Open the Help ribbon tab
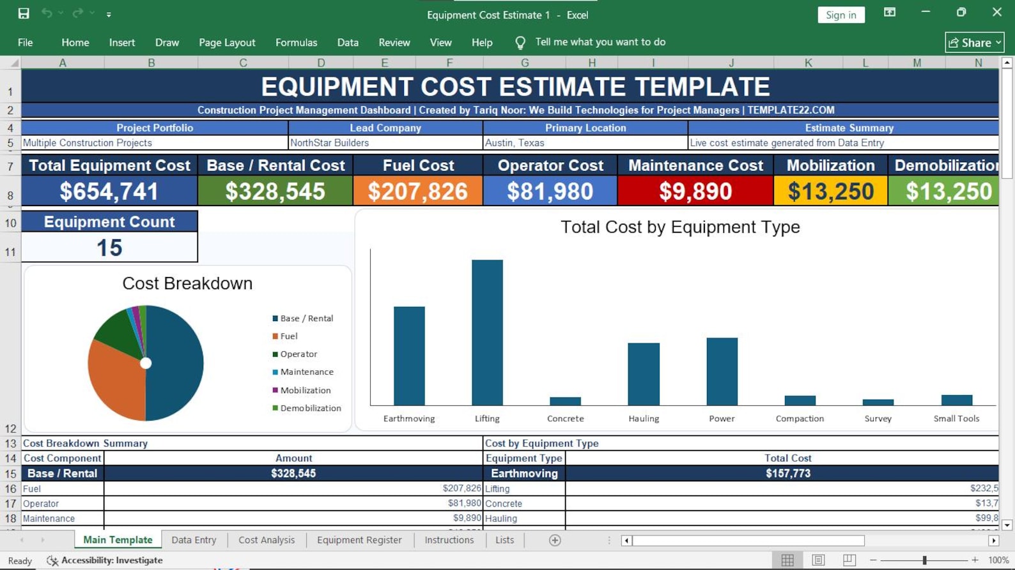The width and height of the screenshot is (1015, 570). (x=482, y=42)
